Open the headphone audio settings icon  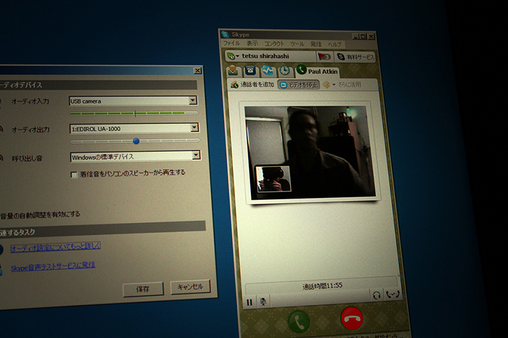[376, 296]
